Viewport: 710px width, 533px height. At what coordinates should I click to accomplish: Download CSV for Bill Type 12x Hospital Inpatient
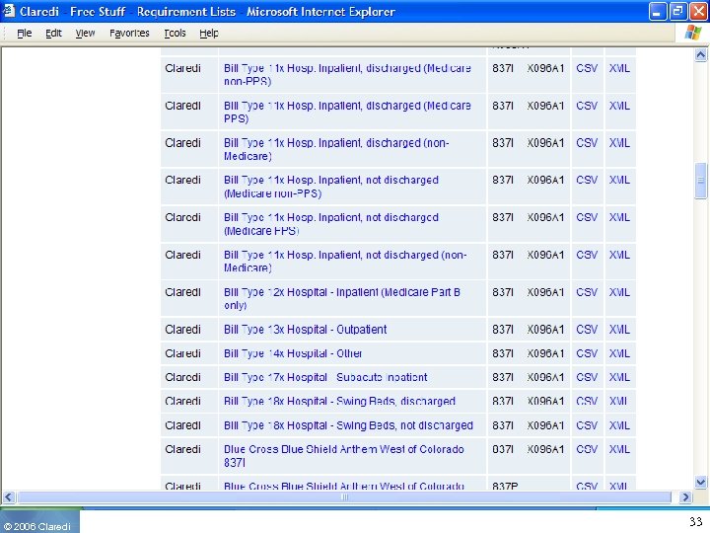point(587,292)
